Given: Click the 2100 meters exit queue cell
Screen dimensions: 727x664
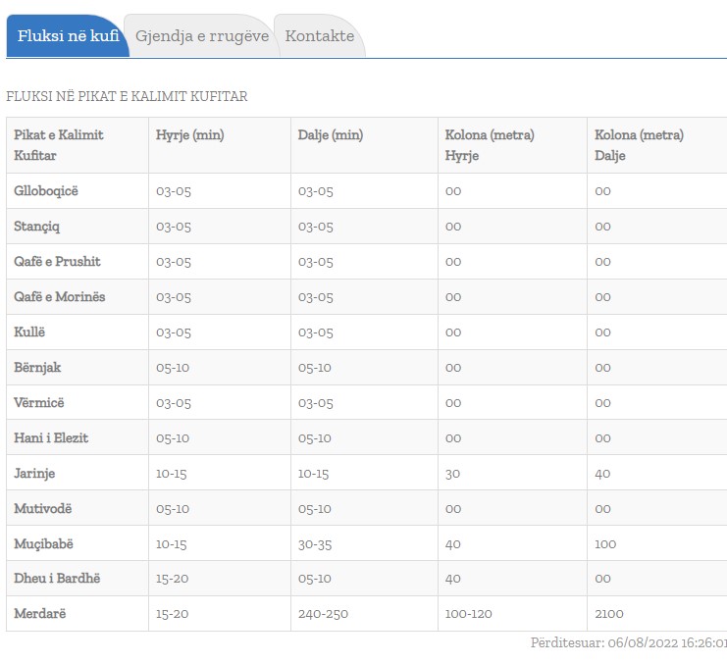Looking at the screenshot, I should point(609,614).
